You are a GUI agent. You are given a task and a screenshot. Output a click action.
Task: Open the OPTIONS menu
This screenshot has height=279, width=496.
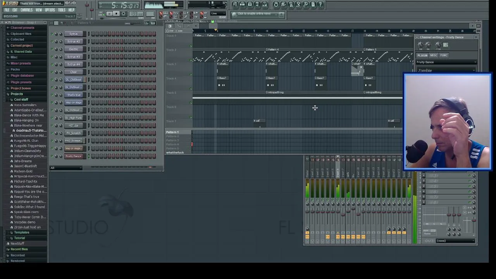[x=50, y=10]
